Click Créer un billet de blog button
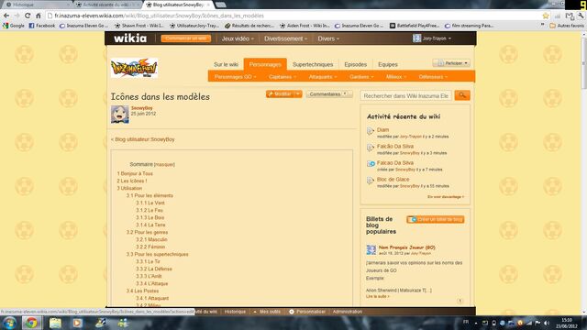Screen dimensions: 587x330 436,219
